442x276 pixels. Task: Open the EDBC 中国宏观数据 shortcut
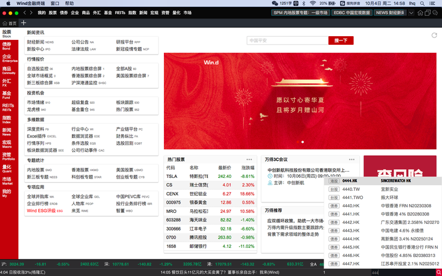point(352,13)
